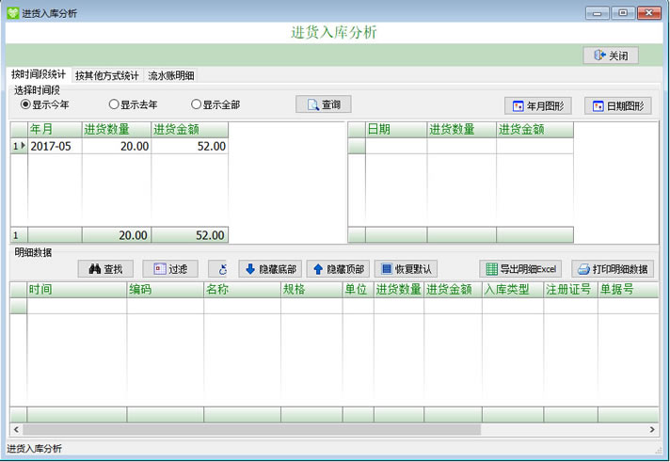Image resolution: width=670 pixels, height=462 pixels.
Task: Click the green heart app icon in the title bar
Action: point(13,13)
